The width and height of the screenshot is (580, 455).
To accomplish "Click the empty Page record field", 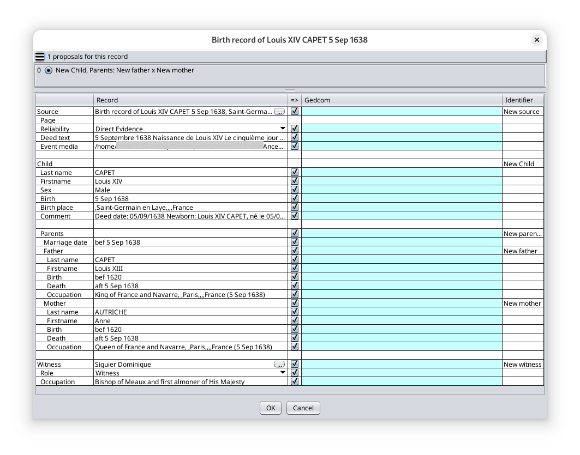I will point(190,120).
